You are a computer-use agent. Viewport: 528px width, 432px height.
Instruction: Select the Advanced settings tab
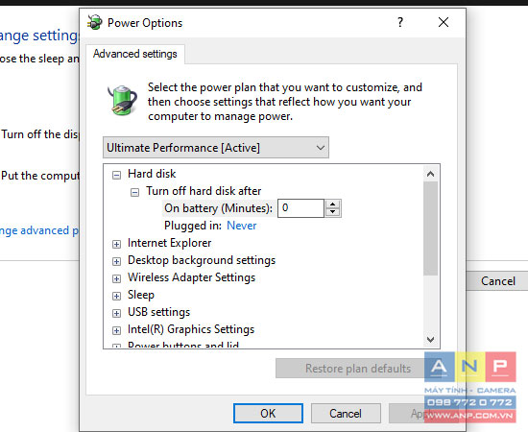coord(135,54)
